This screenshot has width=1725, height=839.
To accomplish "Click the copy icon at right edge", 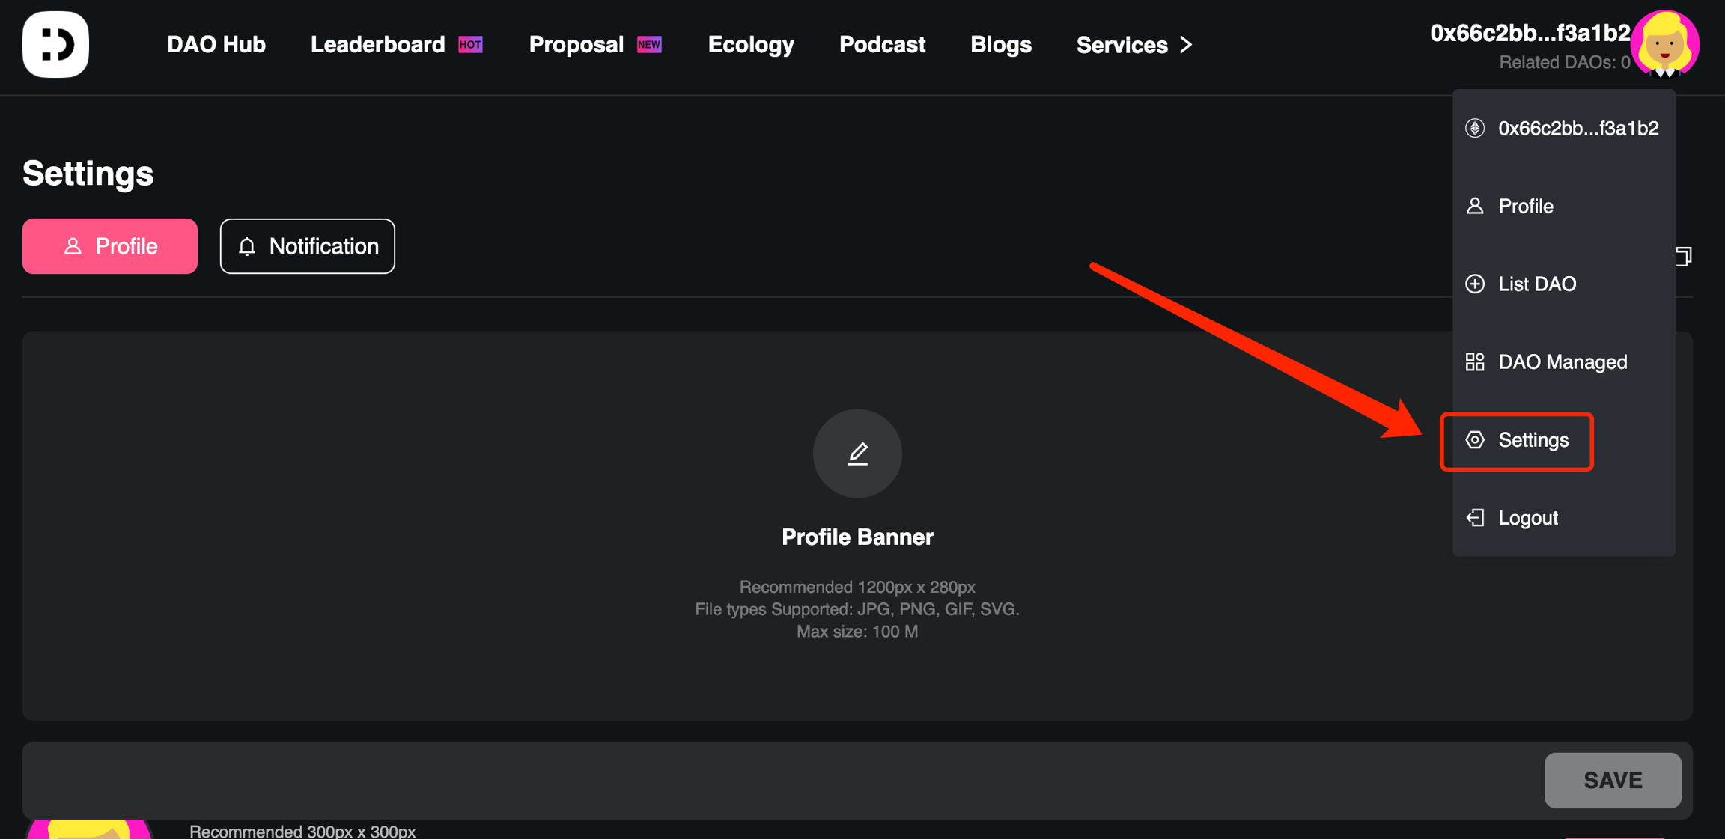I will pos(1683,257).
